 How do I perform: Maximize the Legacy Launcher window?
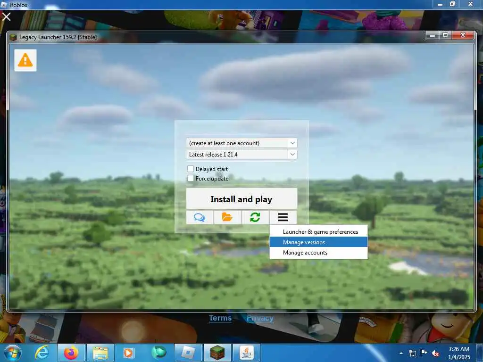(445, 35)
